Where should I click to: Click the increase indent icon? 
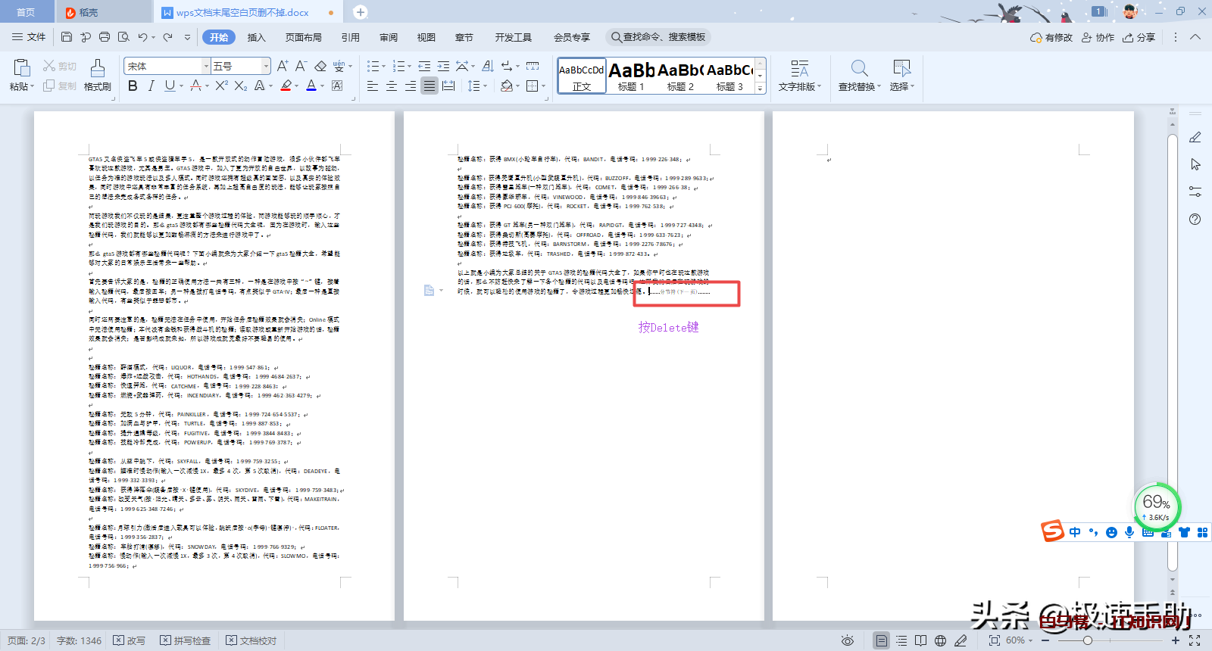443,67
